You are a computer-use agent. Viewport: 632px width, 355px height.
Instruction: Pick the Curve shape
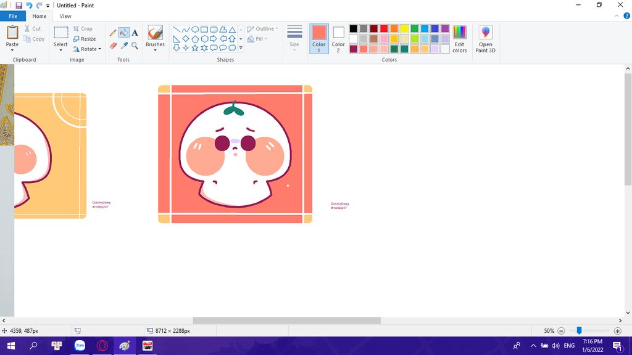click(185, 30)
